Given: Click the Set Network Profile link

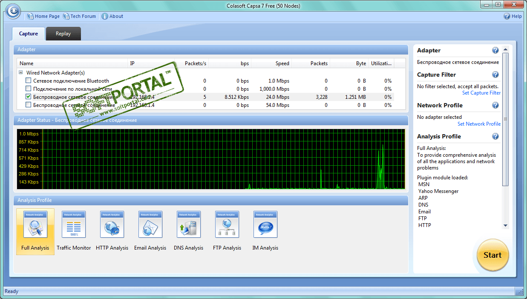Looking at the screenshot, I should pos(479,124).
